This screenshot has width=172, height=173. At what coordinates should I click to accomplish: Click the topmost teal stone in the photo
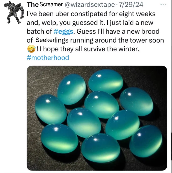click(x=106, y=81)
